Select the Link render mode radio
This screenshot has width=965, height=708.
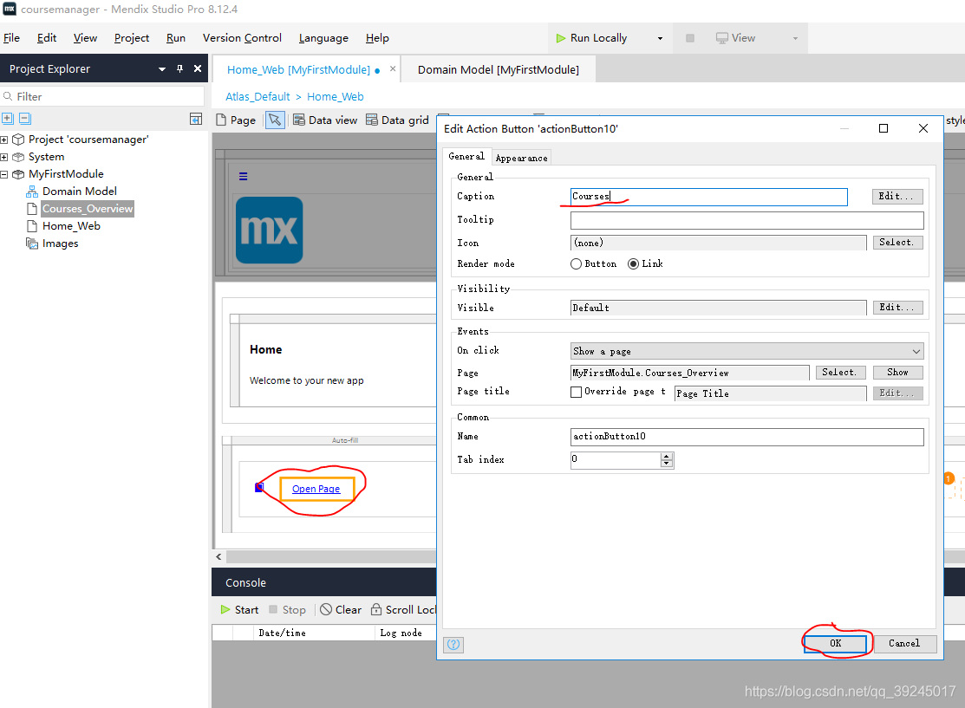click(x=633, y=264)
